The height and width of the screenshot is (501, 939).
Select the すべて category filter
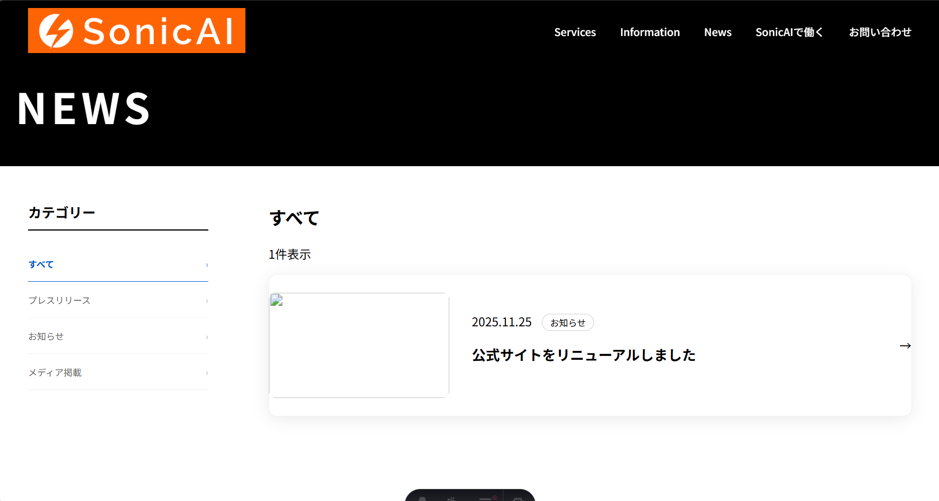[x=41, y=264]
